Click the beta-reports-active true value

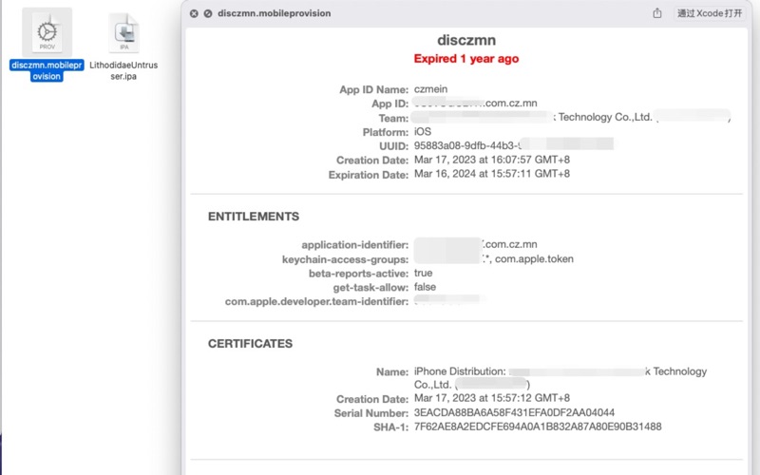point(424,273)
